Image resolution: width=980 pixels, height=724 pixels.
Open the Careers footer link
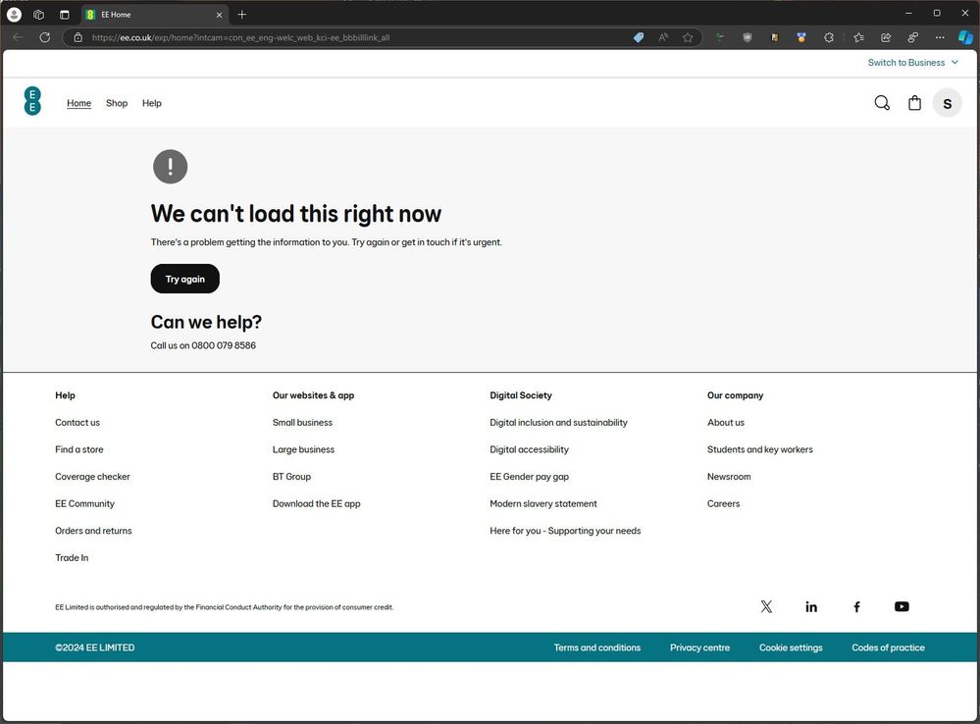coord(723,504)
